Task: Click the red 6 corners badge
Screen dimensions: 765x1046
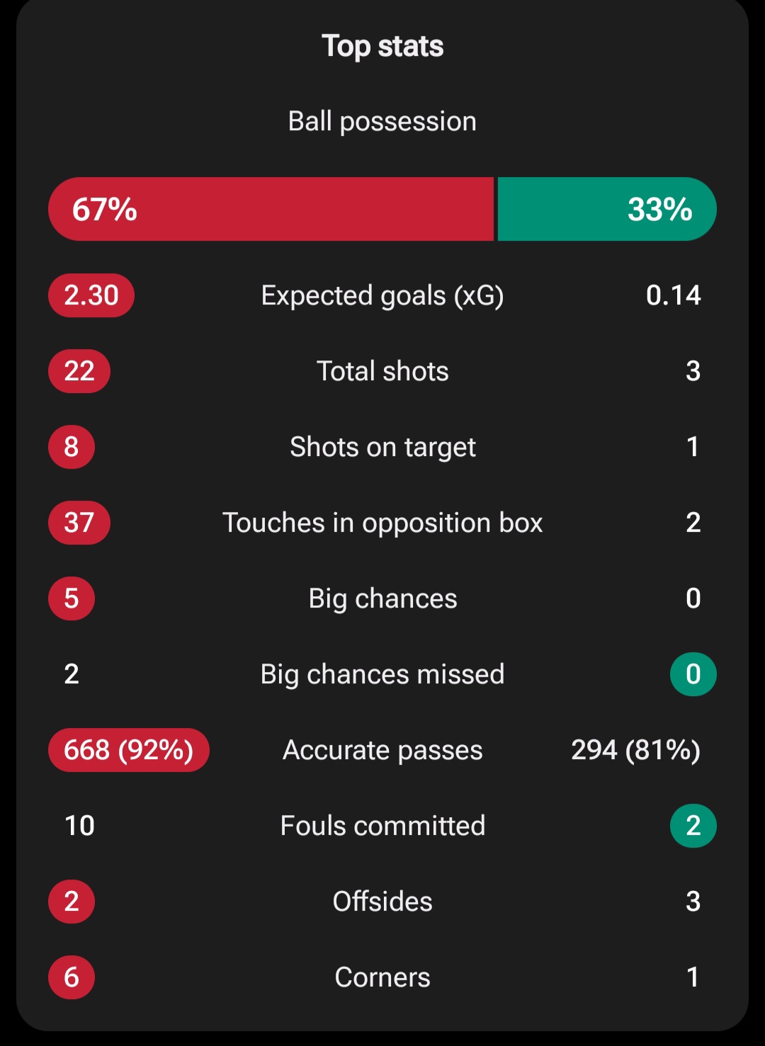Action: [72, 977]
